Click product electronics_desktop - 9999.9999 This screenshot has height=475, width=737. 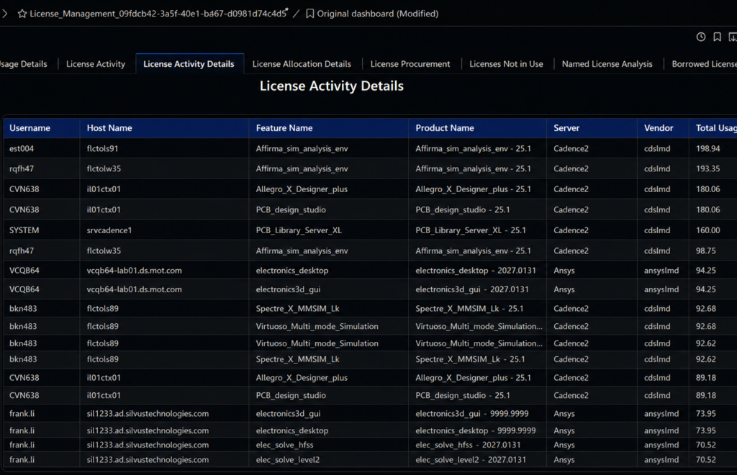pos(476,431)
